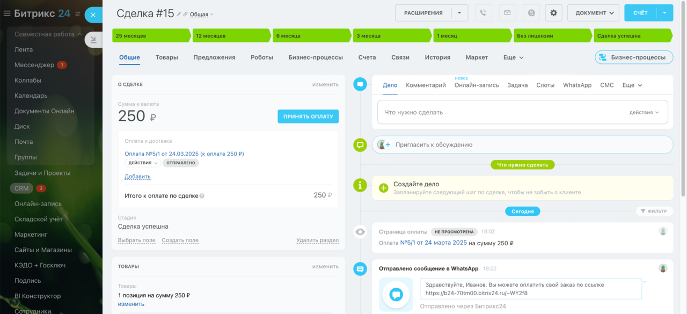The image size is (687, 314).
Task: Copy the deal link with the chain icon
Action: [186, 14]
